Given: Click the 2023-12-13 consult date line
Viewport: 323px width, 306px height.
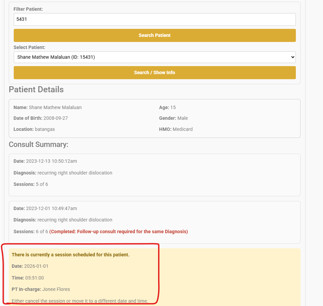Looking at the screenshot, I should 45,161.
